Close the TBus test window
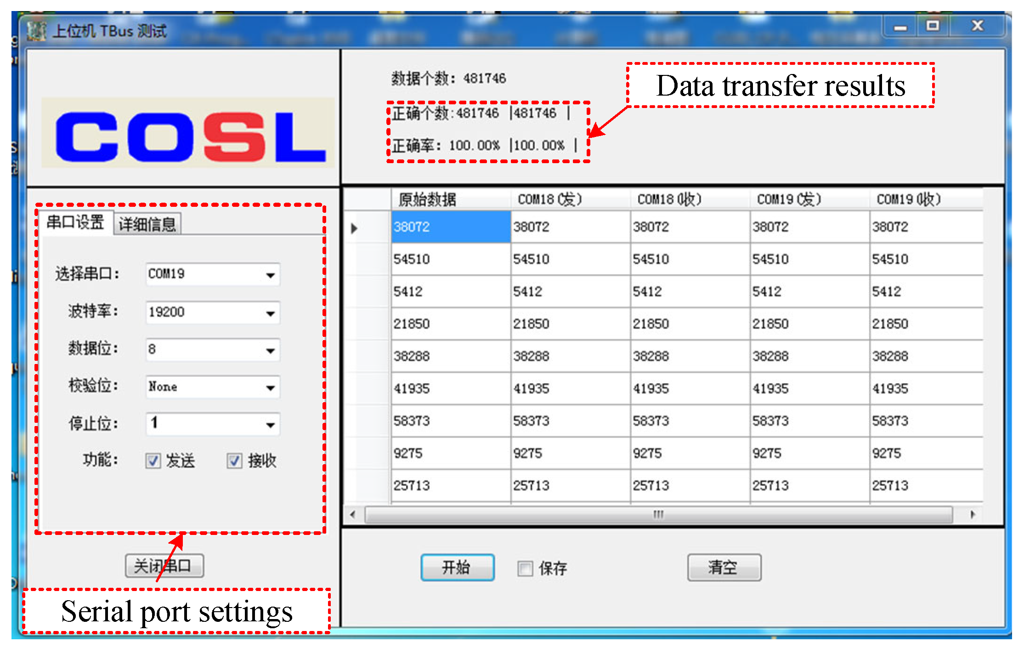 coord(977,26)
